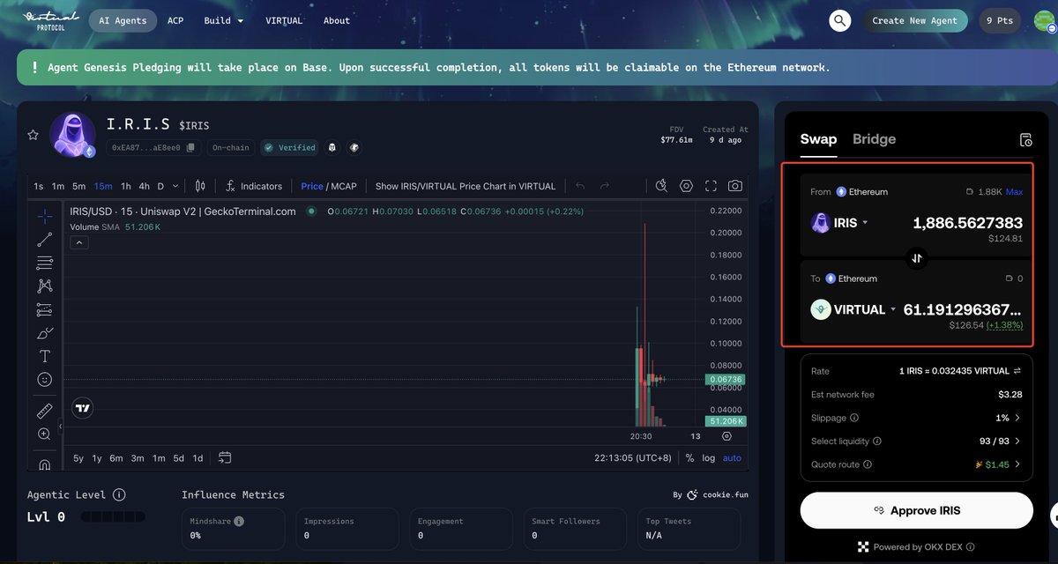
Task: Go to the AI Agents tab
Action: pos(123,20)
